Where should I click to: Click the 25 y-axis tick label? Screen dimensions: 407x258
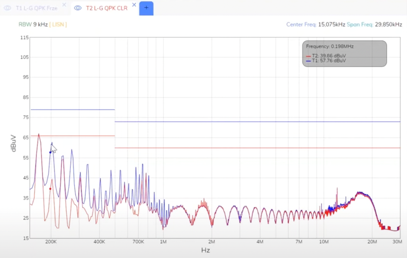(26, 218)
